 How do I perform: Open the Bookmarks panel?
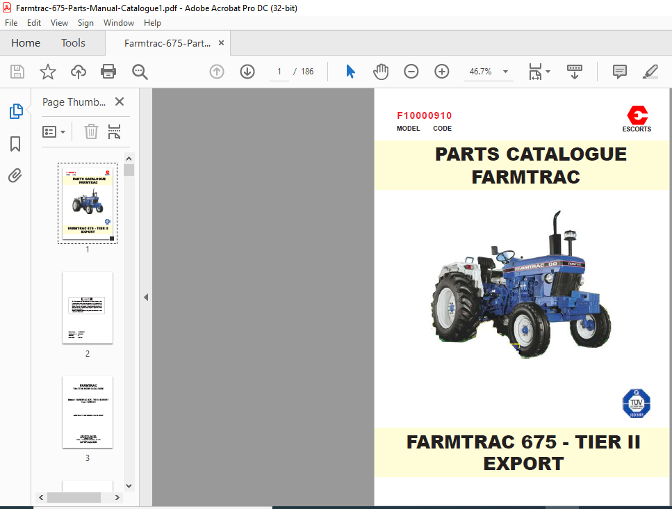[15, 143]
